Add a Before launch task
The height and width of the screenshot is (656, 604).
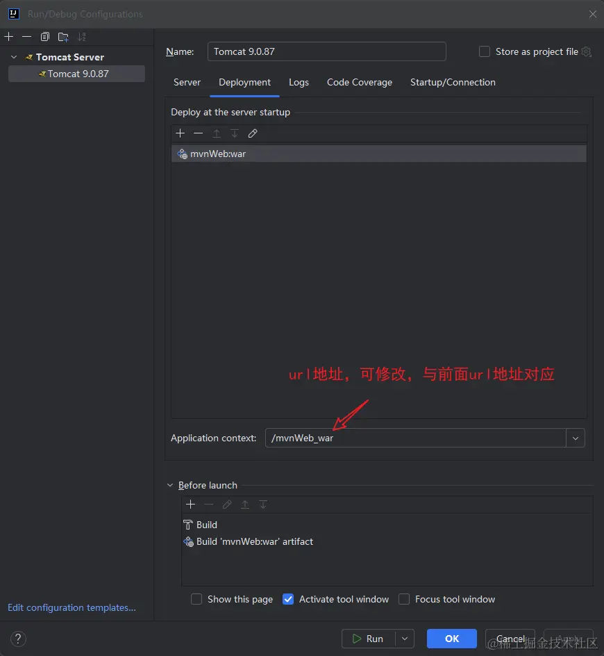pyautogui.click(x=191, y=505)
